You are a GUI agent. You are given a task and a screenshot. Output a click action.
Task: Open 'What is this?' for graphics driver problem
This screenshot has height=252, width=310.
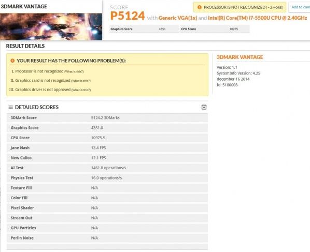(x=81, y=90)
